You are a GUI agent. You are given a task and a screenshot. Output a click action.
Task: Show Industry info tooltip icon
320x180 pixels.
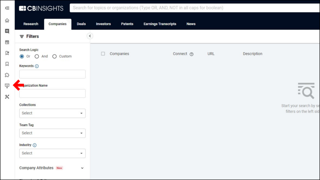click(34, 145)
